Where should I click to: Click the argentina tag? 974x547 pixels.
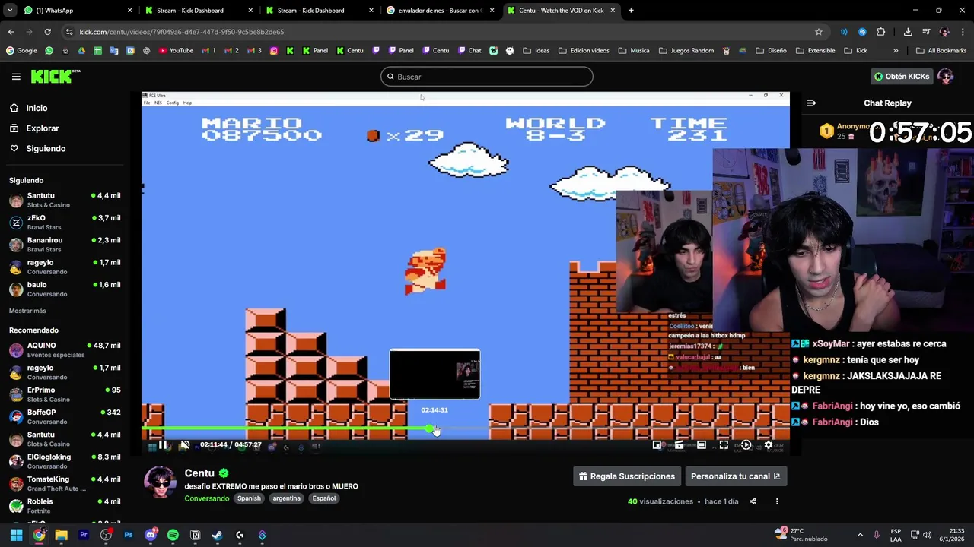(x=287, y=498)
